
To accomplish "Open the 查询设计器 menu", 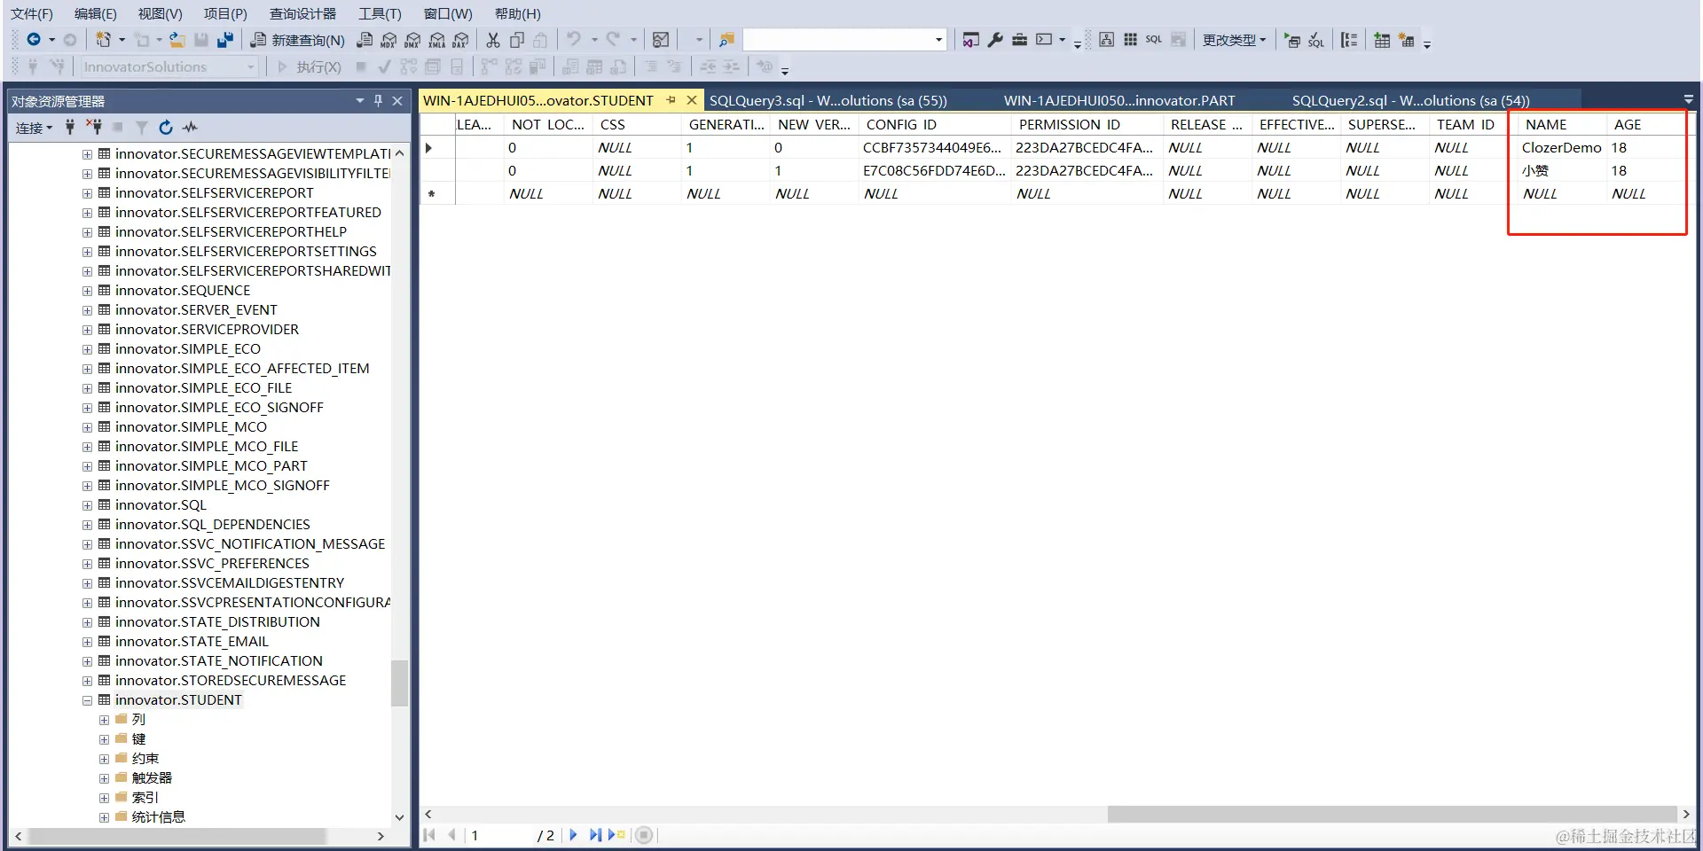I will (x=303, y=13).
